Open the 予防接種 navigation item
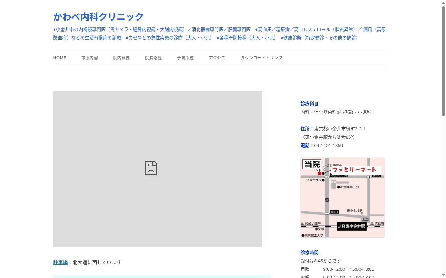This screenshot has height=278, width=446. [185, 58]
